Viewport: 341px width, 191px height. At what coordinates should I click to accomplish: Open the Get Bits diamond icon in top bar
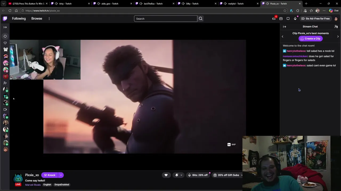coord(295,19)
